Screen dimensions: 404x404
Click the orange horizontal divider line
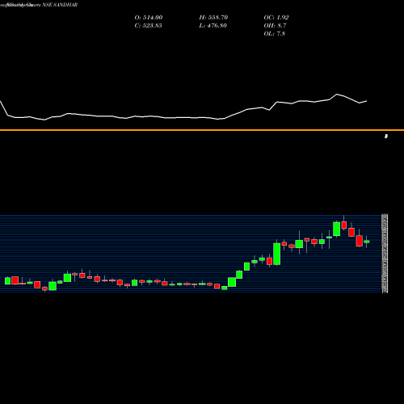202,130
